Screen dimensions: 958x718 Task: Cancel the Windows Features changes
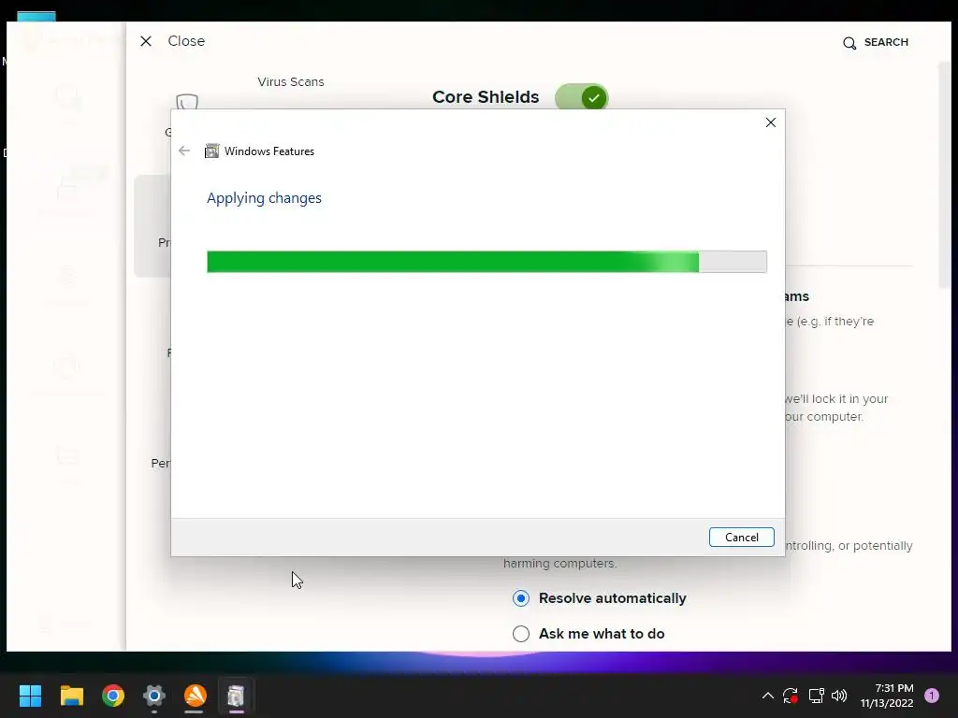[x=741, y=538]
